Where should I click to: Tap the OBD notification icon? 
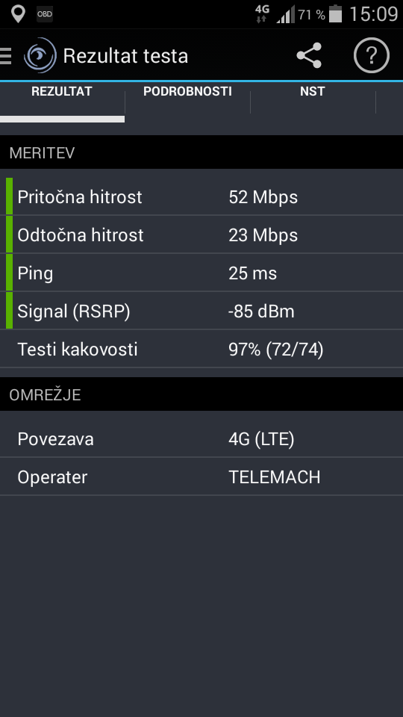coord(45,14)
